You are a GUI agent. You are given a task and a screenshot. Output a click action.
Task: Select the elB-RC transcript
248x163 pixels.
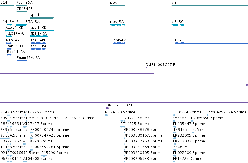(210, 25)
